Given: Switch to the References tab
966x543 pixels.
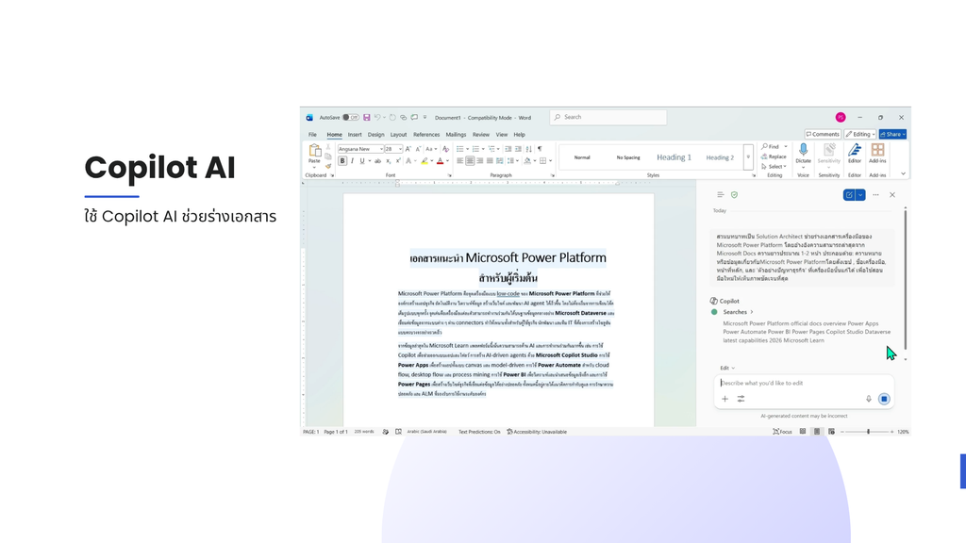Looking at the screenshot, I should point(426,134).
